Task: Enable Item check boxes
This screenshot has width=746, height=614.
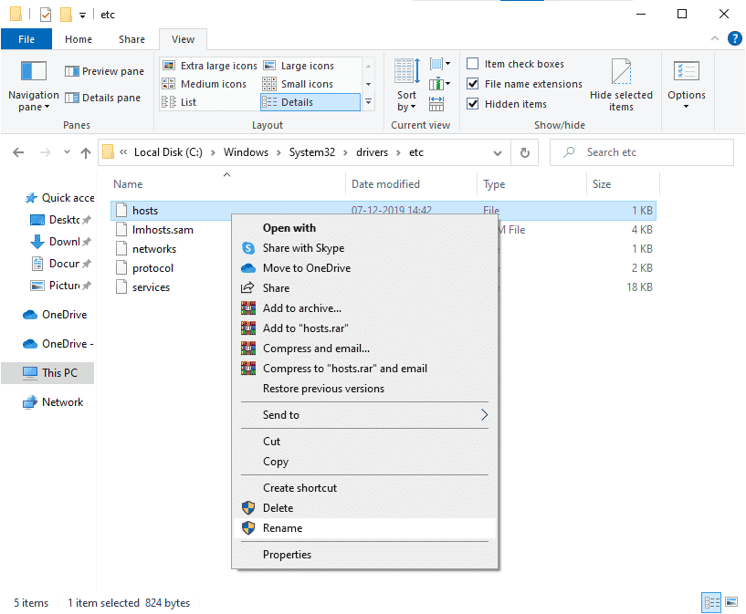Action: pos(472,64)
